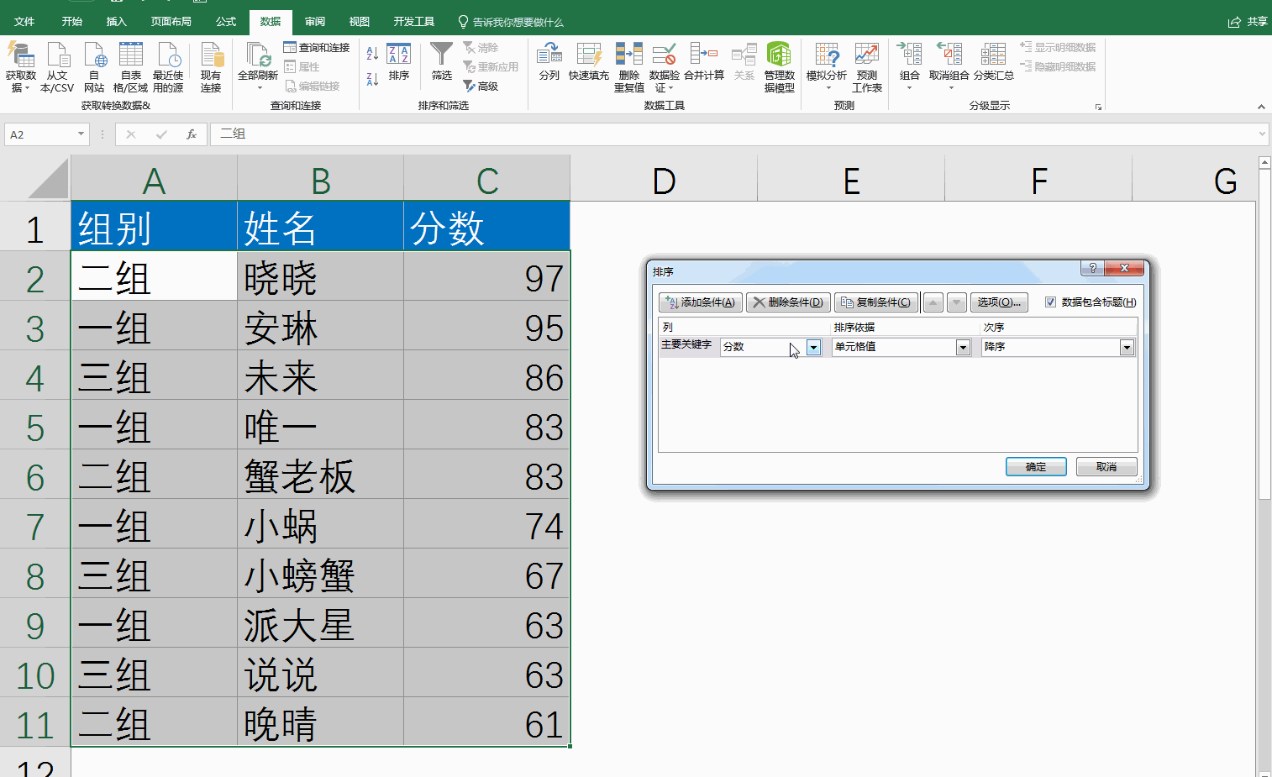The image size is (1272, 777).
Task: Expand the 主要关键字 column dropdown
Action: [813, 348]
